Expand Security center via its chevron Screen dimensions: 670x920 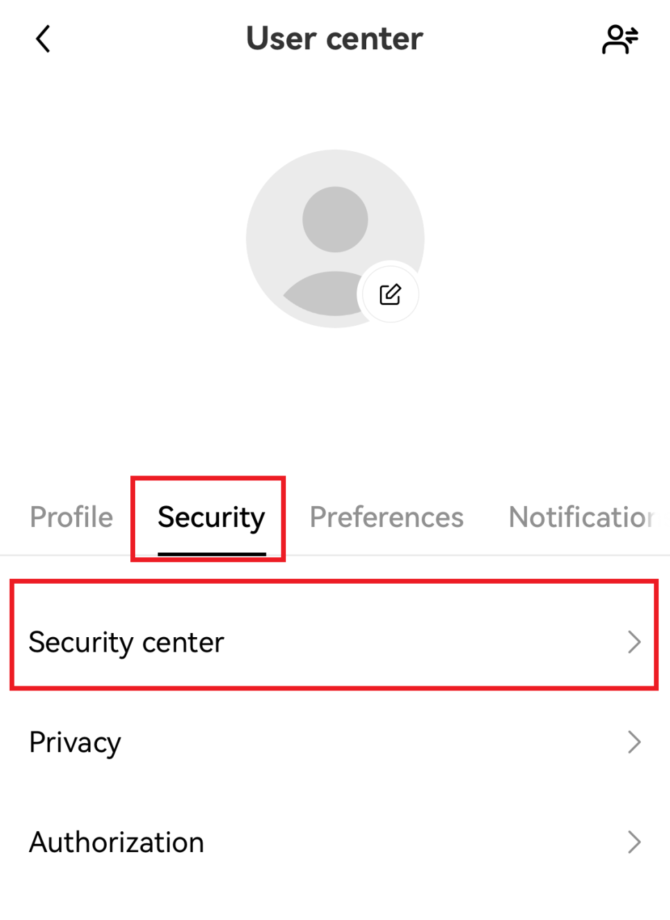tap(634, 642)
